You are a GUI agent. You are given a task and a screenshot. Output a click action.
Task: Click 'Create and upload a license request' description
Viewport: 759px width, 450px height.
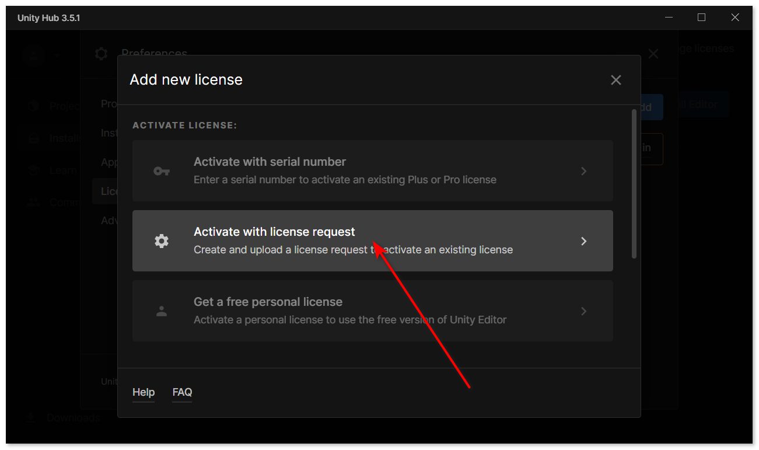click(x=353, y=250)
